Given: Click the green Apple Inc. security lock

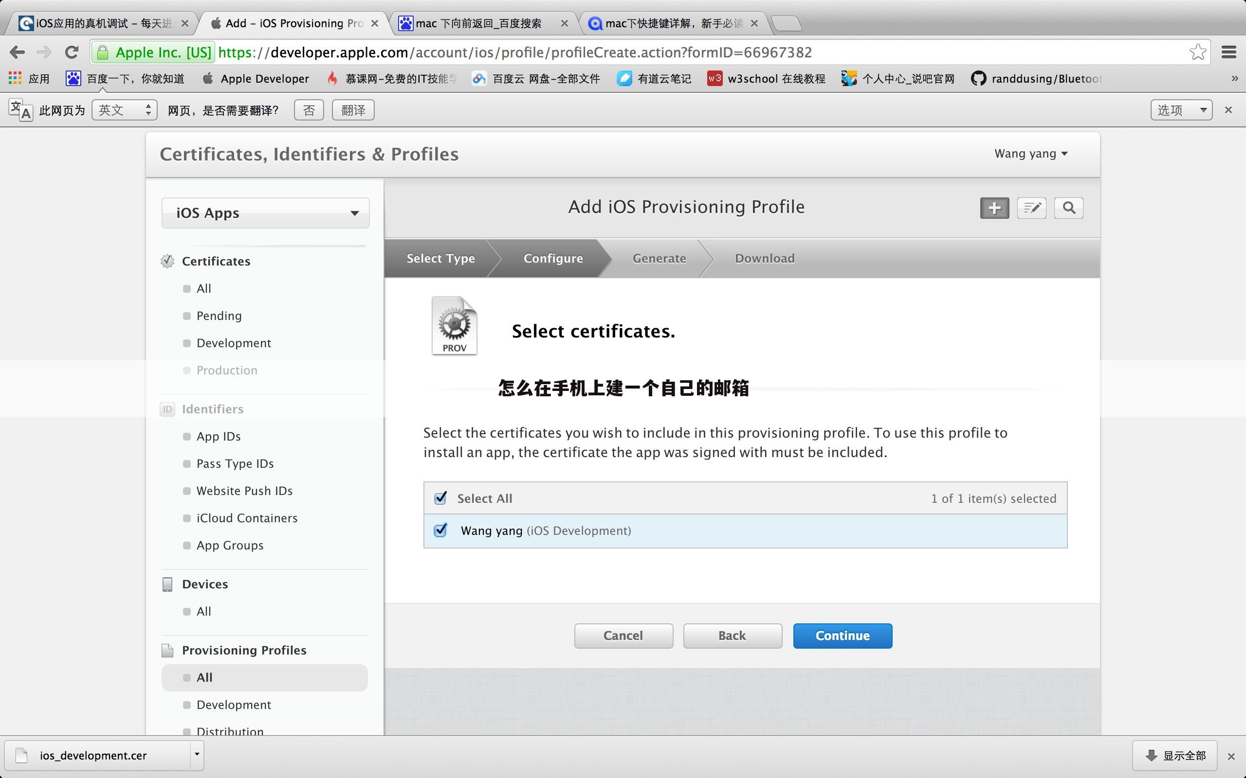Looking at the screenshot, I should (x=153, y=53).
